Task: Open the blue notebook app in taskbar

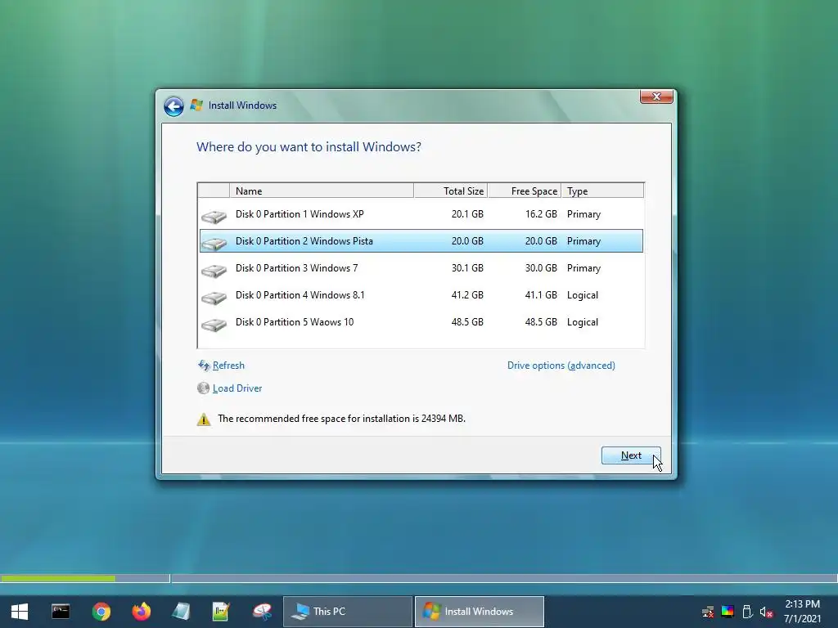Action: [x=181, y=612]
